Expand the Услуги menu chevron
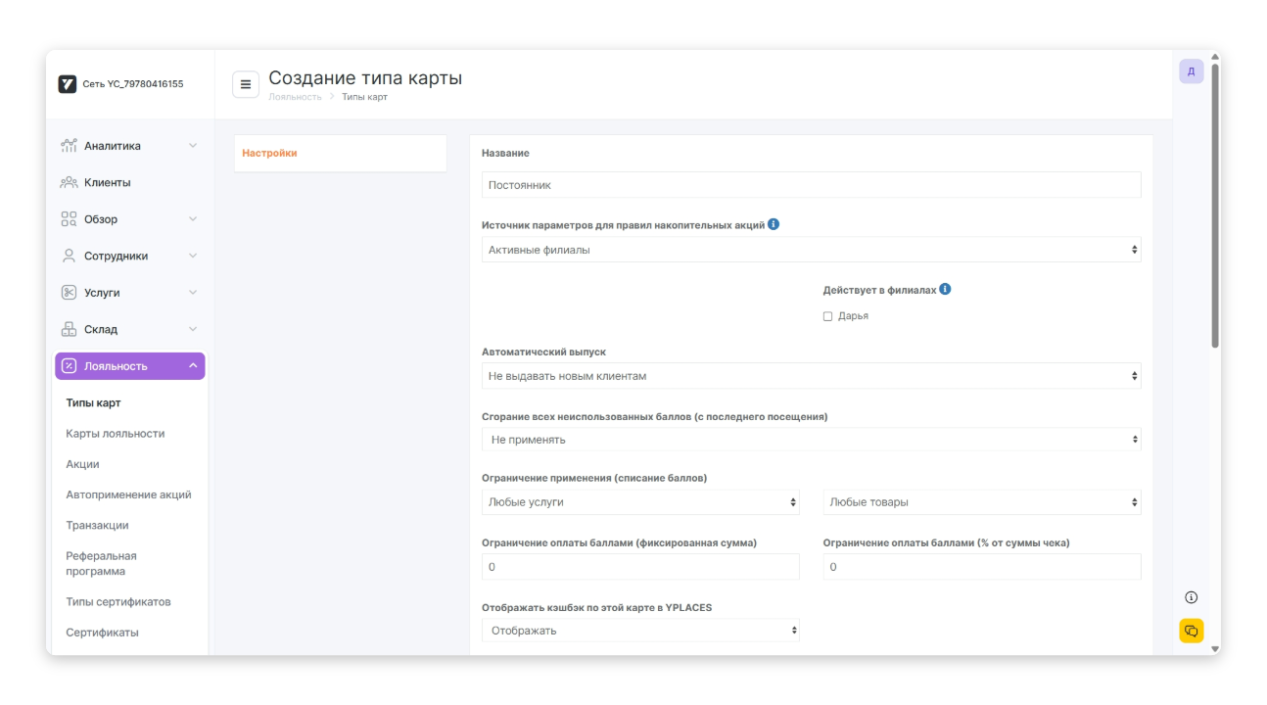This screenshot has width=1267, height=705. point(193,293)
